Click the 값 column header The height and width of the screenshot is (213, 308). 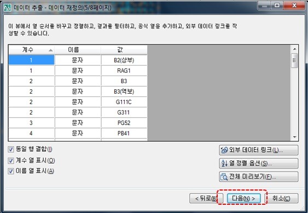pos(124,50)
